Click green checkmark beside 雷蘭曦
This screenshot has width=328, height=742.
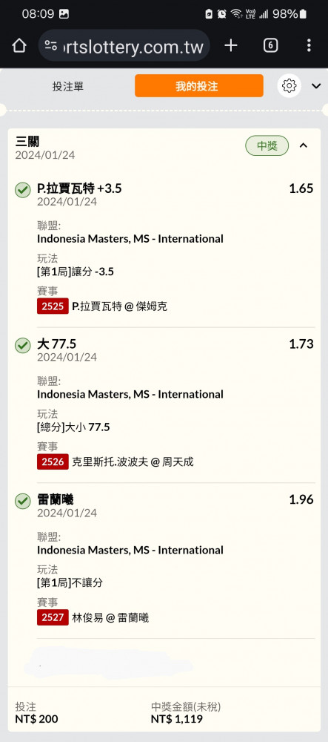coord(23,501)
